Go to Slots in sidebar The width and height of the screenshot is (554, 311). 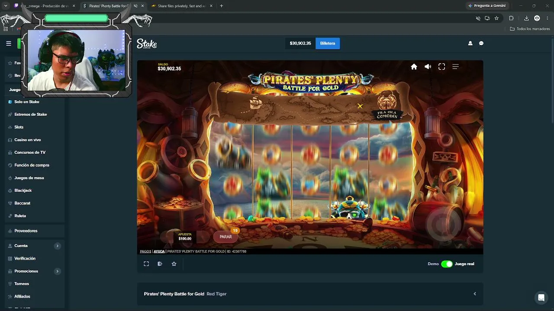click(19, 127)
